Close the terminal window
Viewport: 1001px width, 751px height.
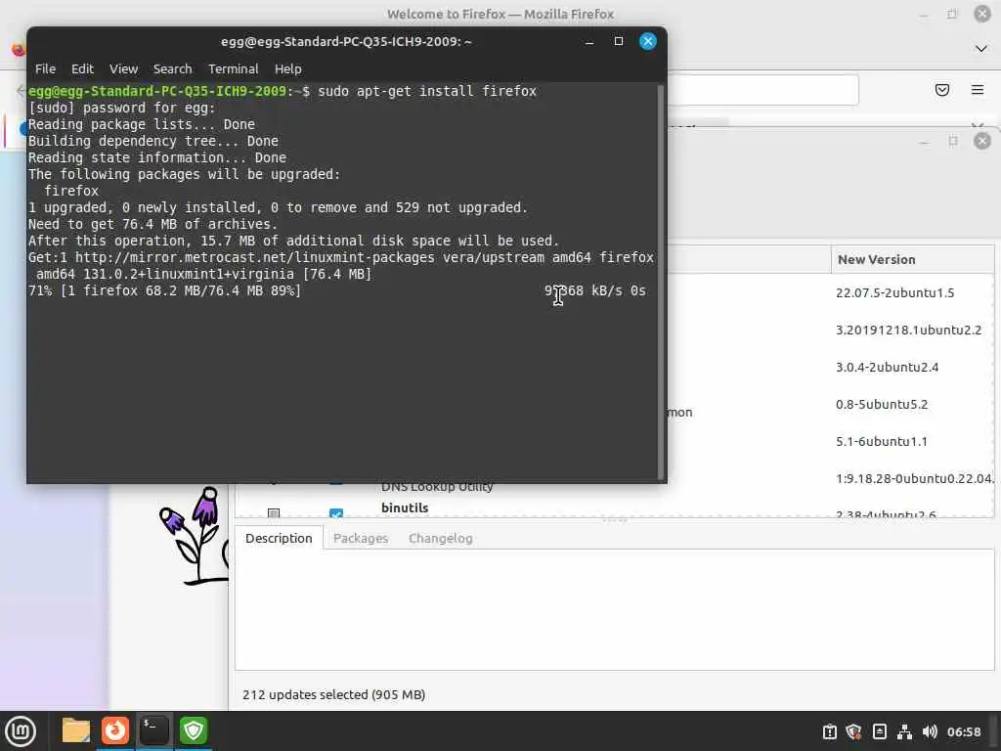click(x=647, y=41)
